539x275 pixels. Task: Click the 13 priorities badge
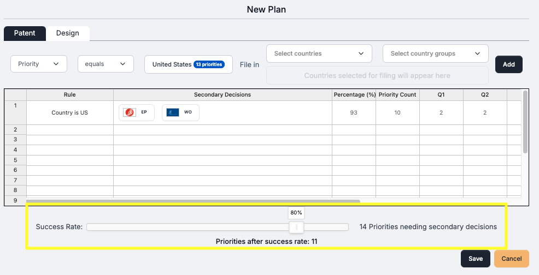point(209,64)
